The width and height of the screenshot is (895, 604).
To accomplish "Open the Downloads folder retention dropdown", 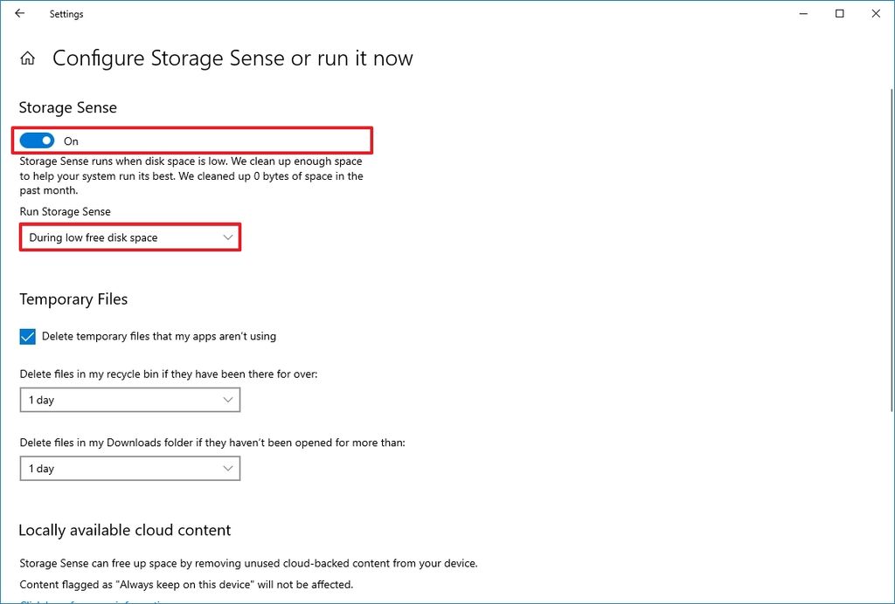I will coord(130,469).
